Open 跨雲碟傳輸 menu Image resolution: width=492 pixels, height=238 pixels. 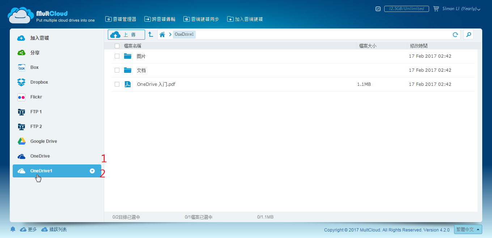(160, 19)
